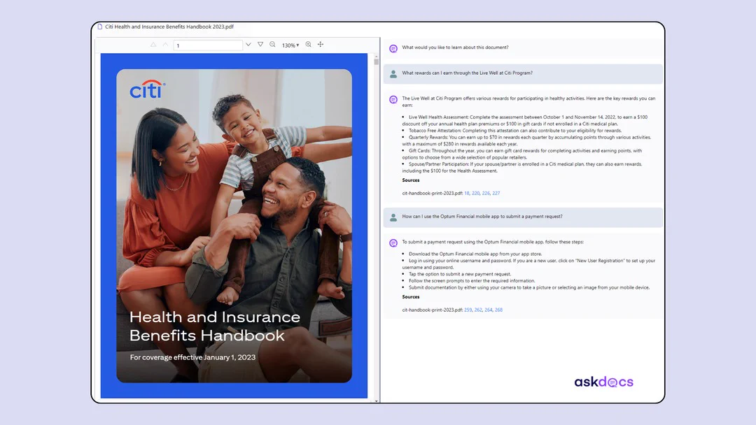Open source page 262 link
756x425 pixels.
[x=478, y=310]
